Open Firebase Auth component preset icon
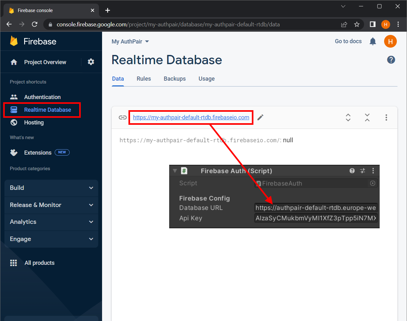The height and width of the screenshot is (321, 407). point(362,171)
